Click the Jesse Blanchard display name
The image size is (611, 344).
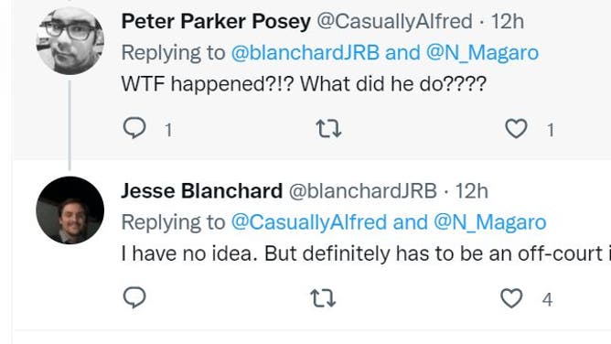[202, 191]
